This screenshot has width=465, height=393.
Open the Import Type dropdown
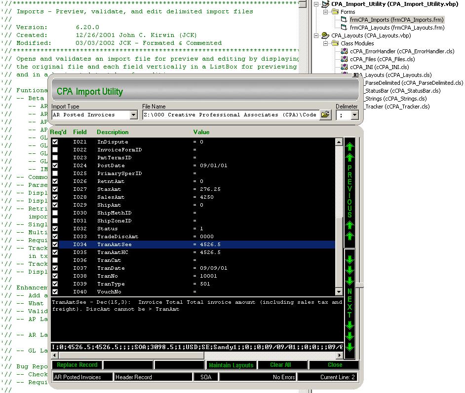click(x=133, y=115)
